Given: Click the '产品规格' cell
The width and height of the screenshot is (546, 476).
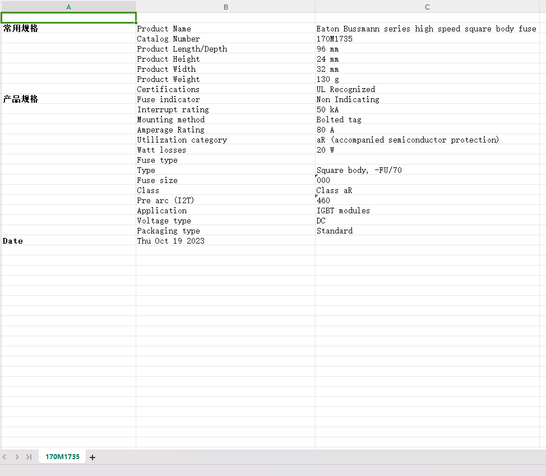Looking at the screenshot, I should tap(68, 99).
